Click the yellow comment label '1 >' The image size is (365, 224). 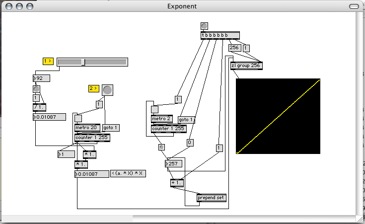(x=48, y=61)
